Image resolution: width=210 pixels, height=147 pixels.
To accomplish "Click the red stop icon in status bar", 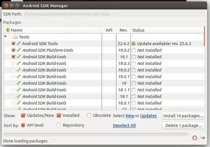I will 194,138.
